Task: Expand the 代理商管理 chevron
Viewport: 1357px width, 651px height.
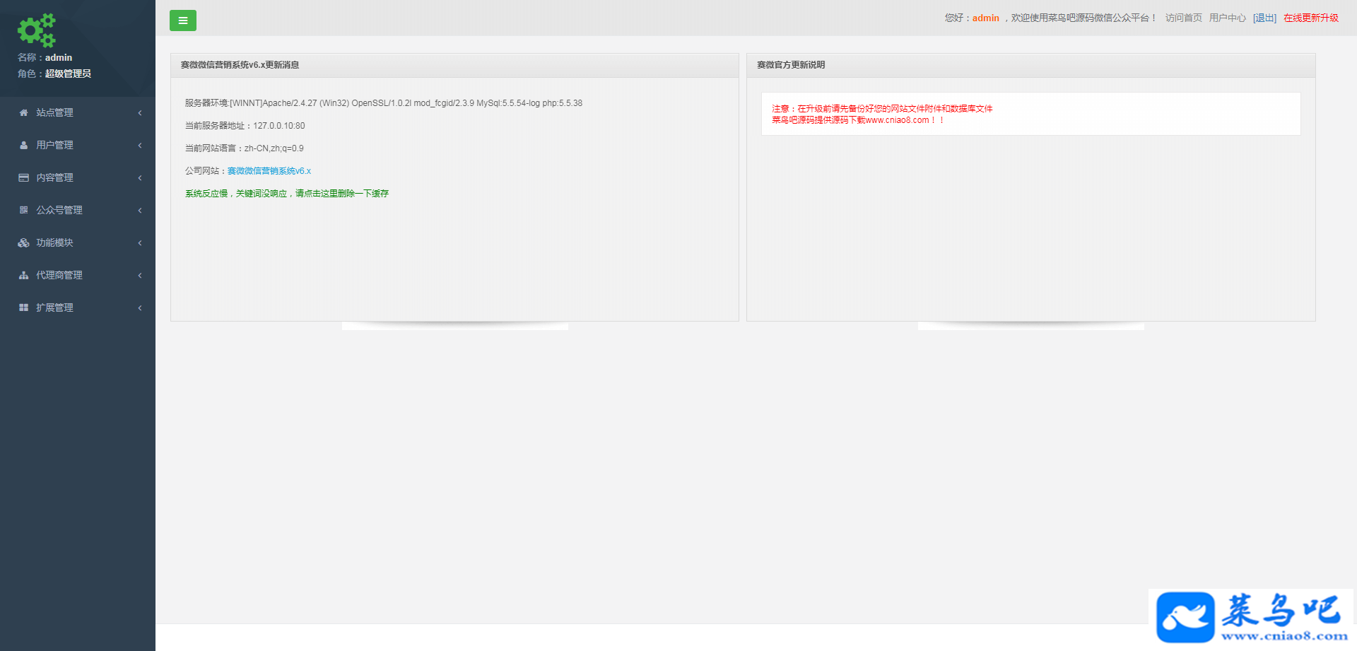Action: click(140, 276)
